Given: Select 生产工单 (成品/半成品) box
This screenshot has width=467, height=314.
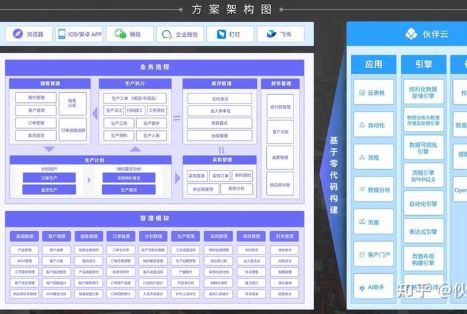Looking at the screenshot, I should 135,98.
